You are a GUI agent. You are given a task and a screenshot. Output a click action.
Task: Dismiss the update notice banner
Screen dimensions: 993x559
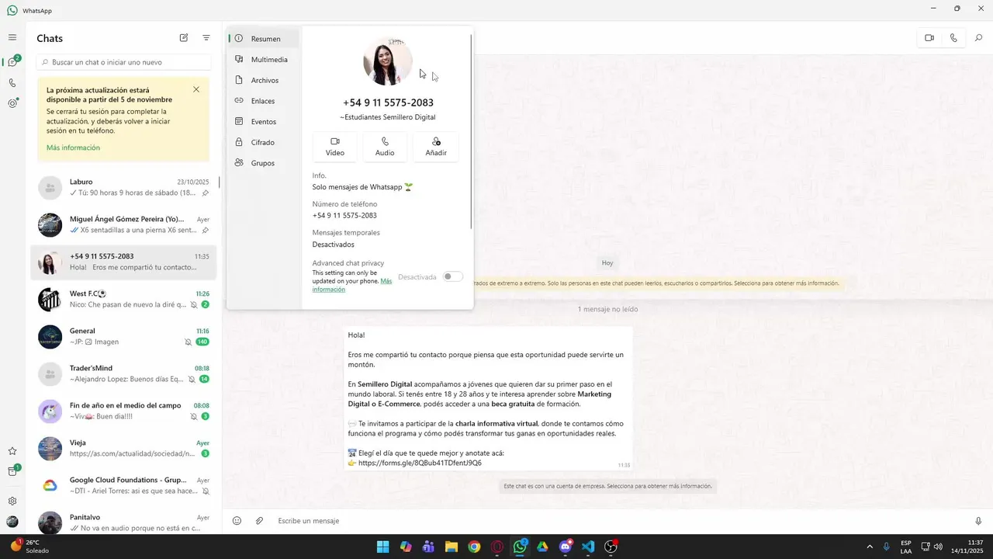196,89
